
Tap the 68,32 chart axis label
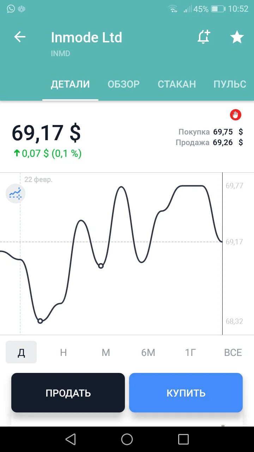tap(234, 321)
